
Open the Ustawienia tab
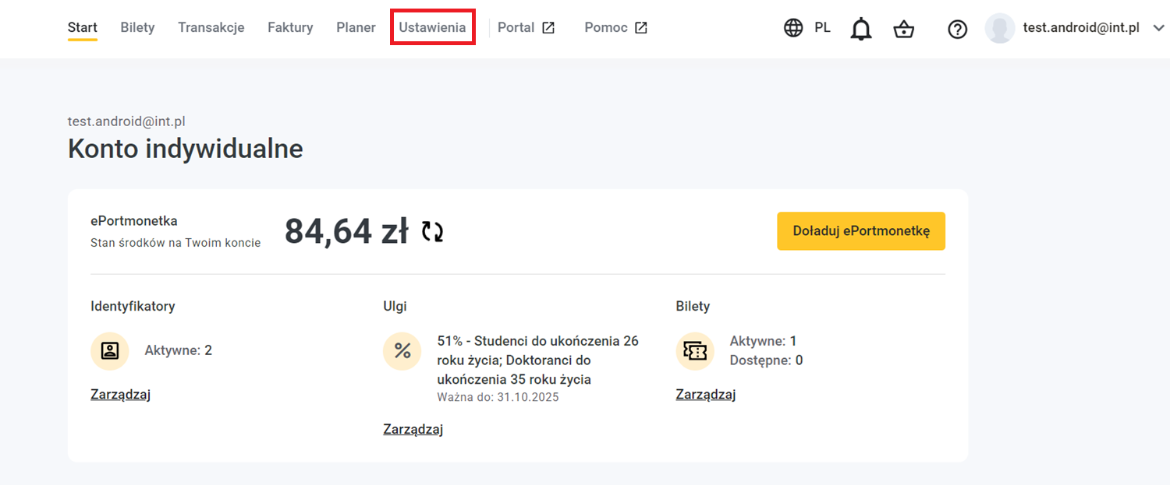coord(432,28)
